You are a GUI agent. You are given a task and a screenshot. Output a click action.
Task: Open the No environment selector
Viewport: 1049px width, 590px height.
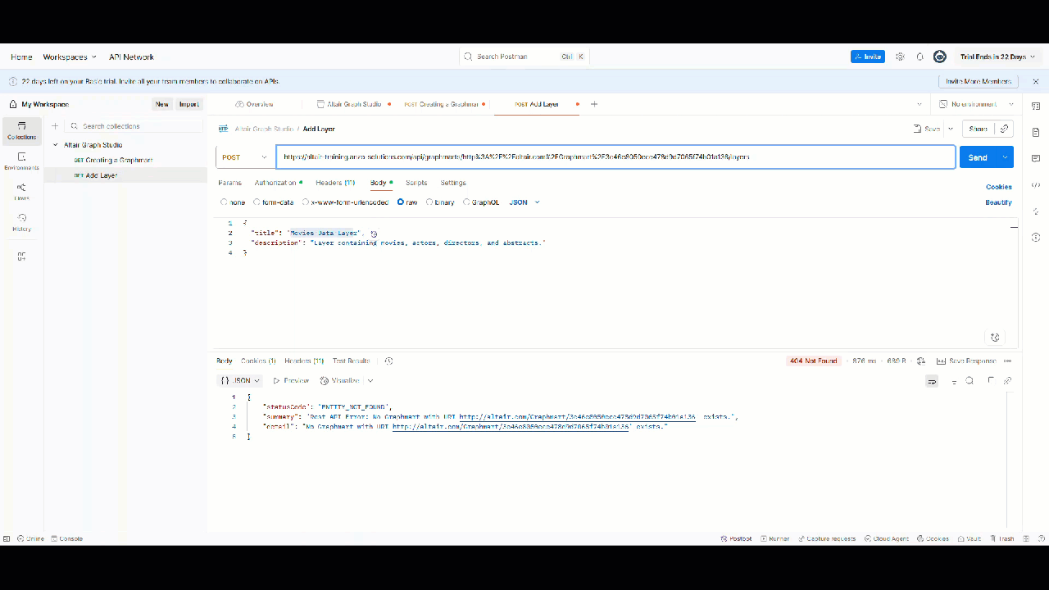(x=975, y=104)
